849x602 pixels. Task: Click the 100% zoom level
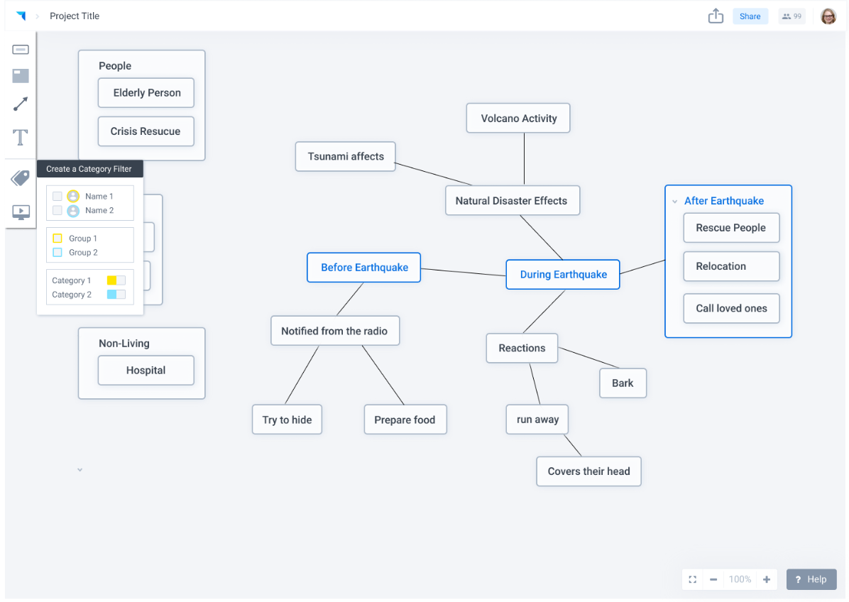pyautogui.click(x=740, y=579)
